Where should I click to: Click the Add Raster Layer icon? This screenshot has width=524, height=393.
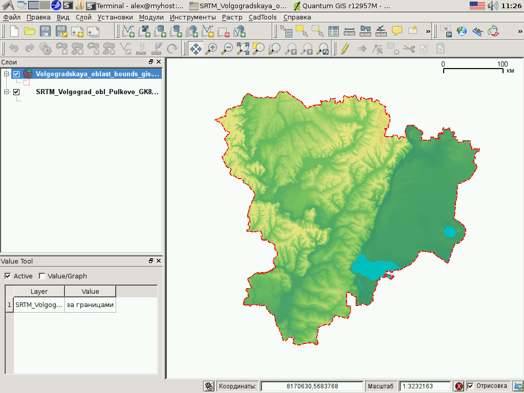tap(145, 31)
